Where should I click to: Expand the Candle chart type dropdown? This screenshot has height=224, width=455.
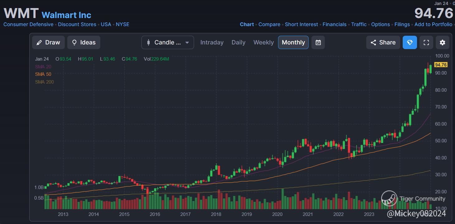click(x=168, y=43)
